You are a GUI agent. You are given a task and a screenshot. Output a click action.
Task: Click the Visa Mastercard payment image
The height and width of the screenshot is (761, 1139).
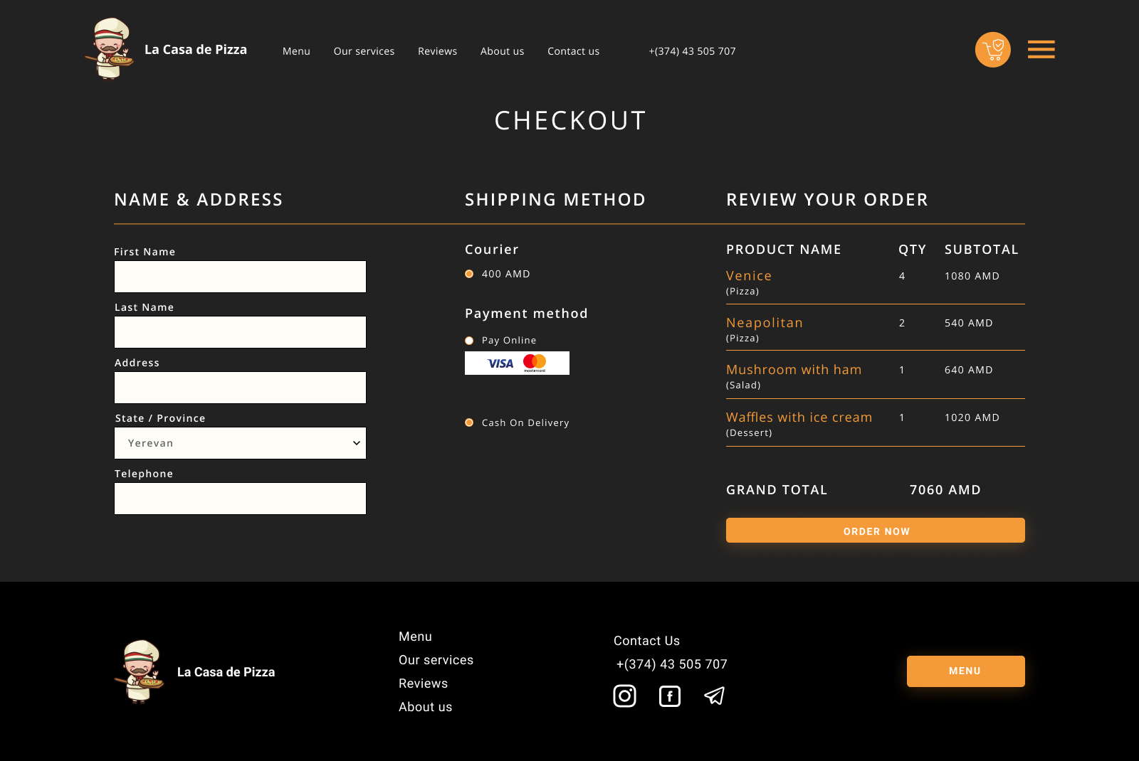517,363
